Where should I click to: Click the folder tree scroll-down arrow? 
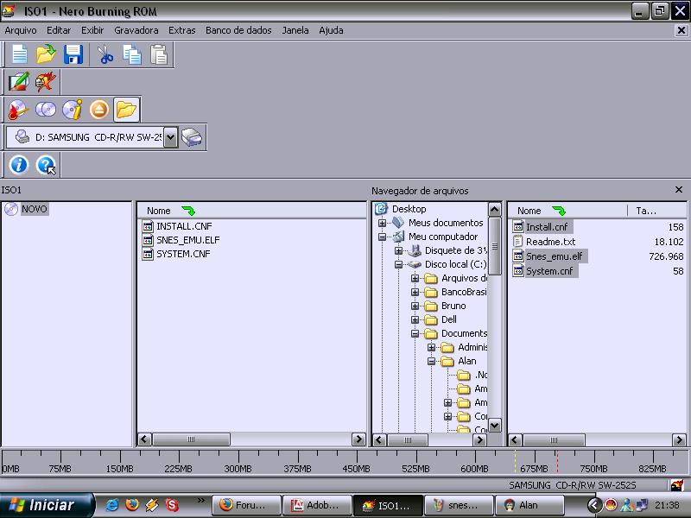(494, 425)
